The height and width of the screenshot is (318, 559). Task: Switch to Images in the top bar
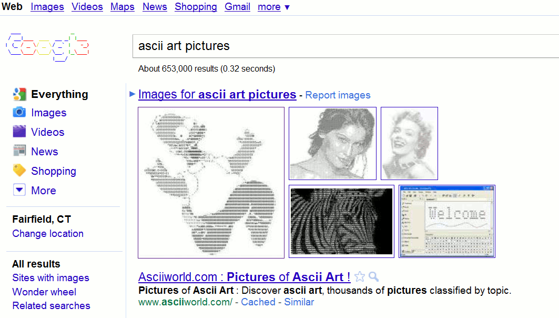coord(47,7)
